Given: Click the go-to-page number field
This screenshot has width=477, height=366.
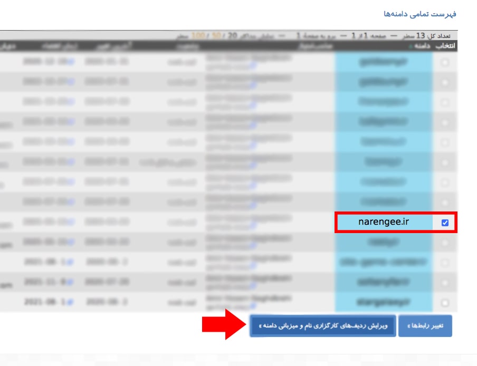Looking at the screenshot, I should 299,36.
